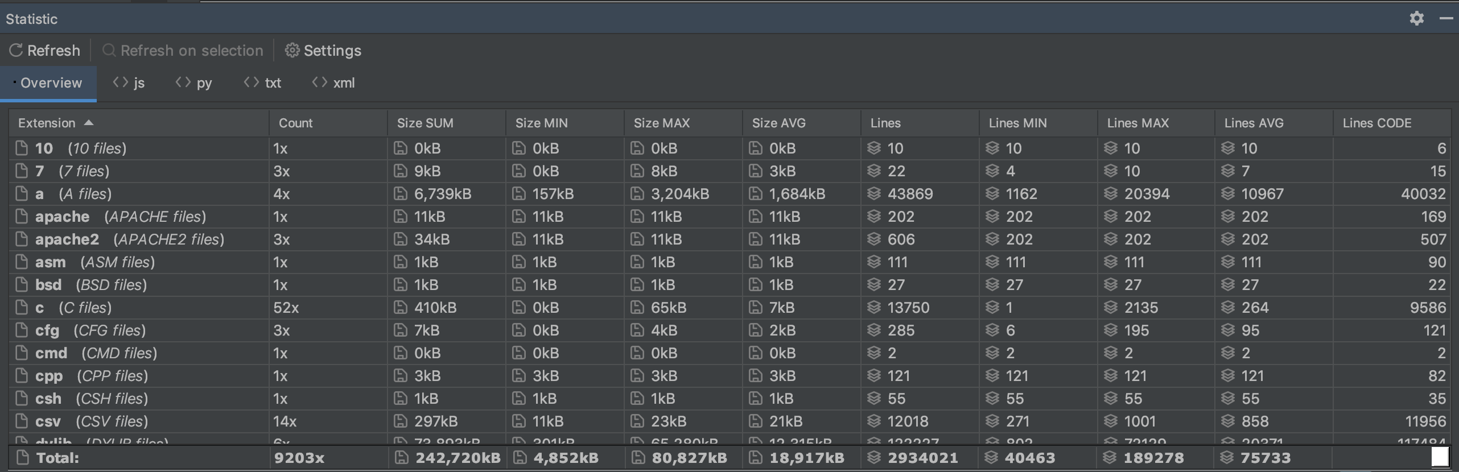The image size is (1459, 472).
Task: Click the size icon in the Total Size SUM cell
Action: point(402,458)
